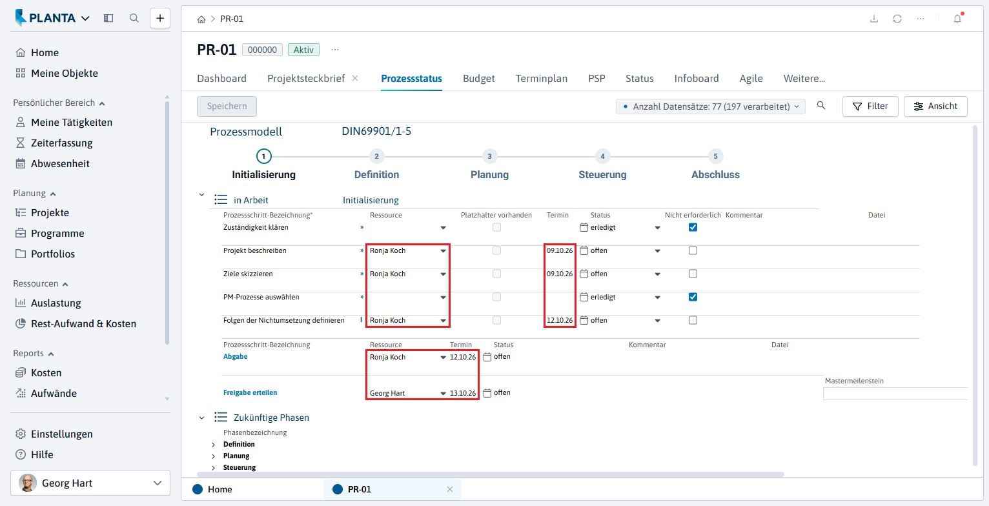This screenshot has width=989, height=506.
Task: Open Meine Objekte in the sidebar
Action: (x=57, y=74)
